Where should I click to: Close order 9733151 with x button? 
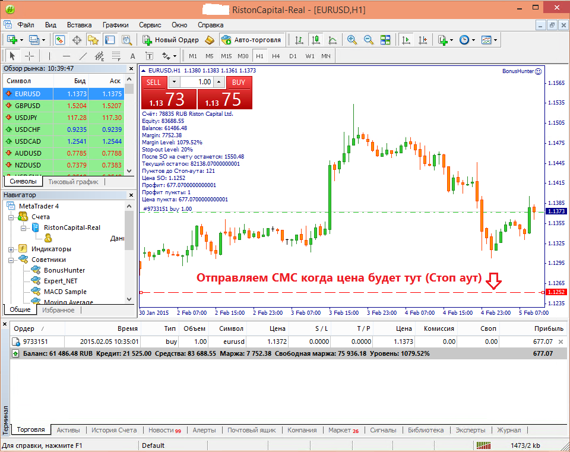coord(561,342)
